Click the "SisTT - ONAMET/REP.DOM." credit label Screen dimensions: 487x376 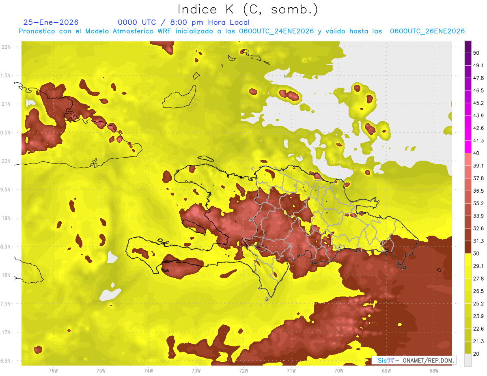[x=414, y=360]
